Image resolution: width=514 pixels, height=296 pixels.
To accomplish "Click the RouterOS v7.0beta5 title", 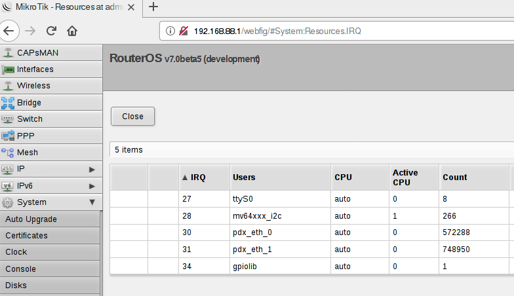I will click(x=185, y=59).
